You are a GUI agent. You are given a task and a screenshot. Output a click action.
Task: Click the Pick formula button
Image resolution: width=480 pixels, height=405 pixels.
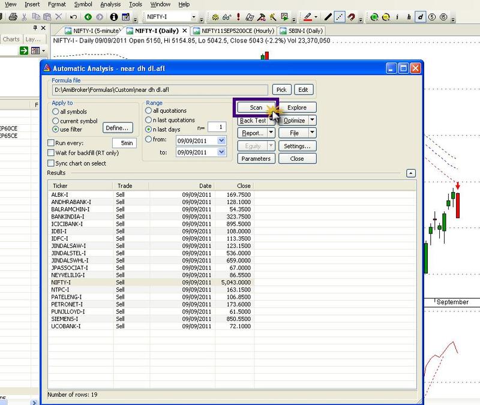[x=281, y=89]
